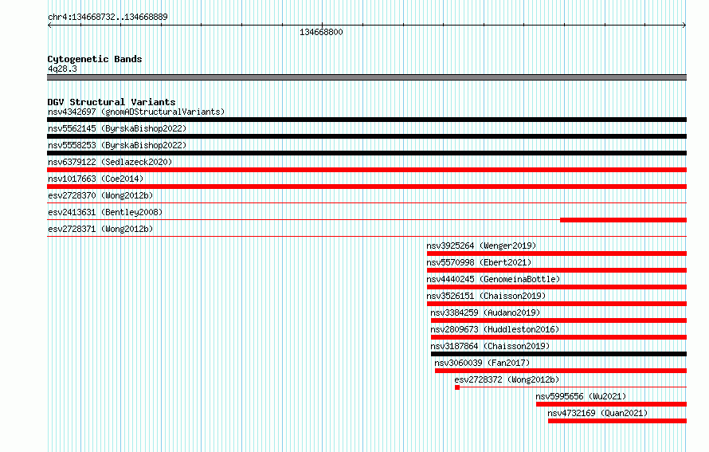The height and width of the screenshot is (452, 709).
Task: Open esv2728370 Wong2012b variant
Action: click(100, 195)
